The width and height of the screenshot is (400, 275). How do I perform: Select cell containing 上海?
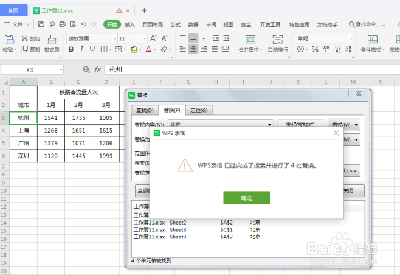pyautogui.click(x=24, y=130)
